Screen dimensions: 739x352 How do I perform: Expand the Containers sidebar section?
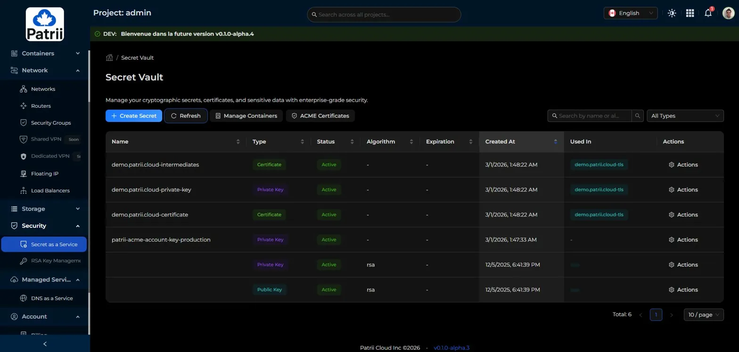click(x=44, y=53)
